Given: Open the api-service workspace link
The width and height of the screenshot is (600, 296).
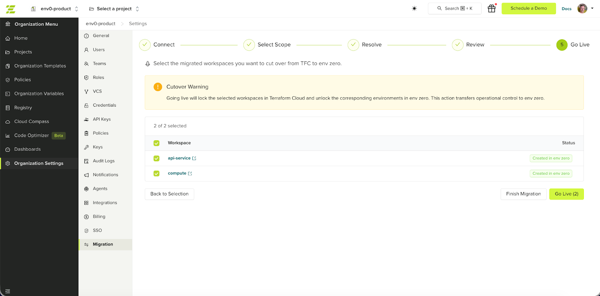Looking at the screenshot, I should (x=179, y=158).
